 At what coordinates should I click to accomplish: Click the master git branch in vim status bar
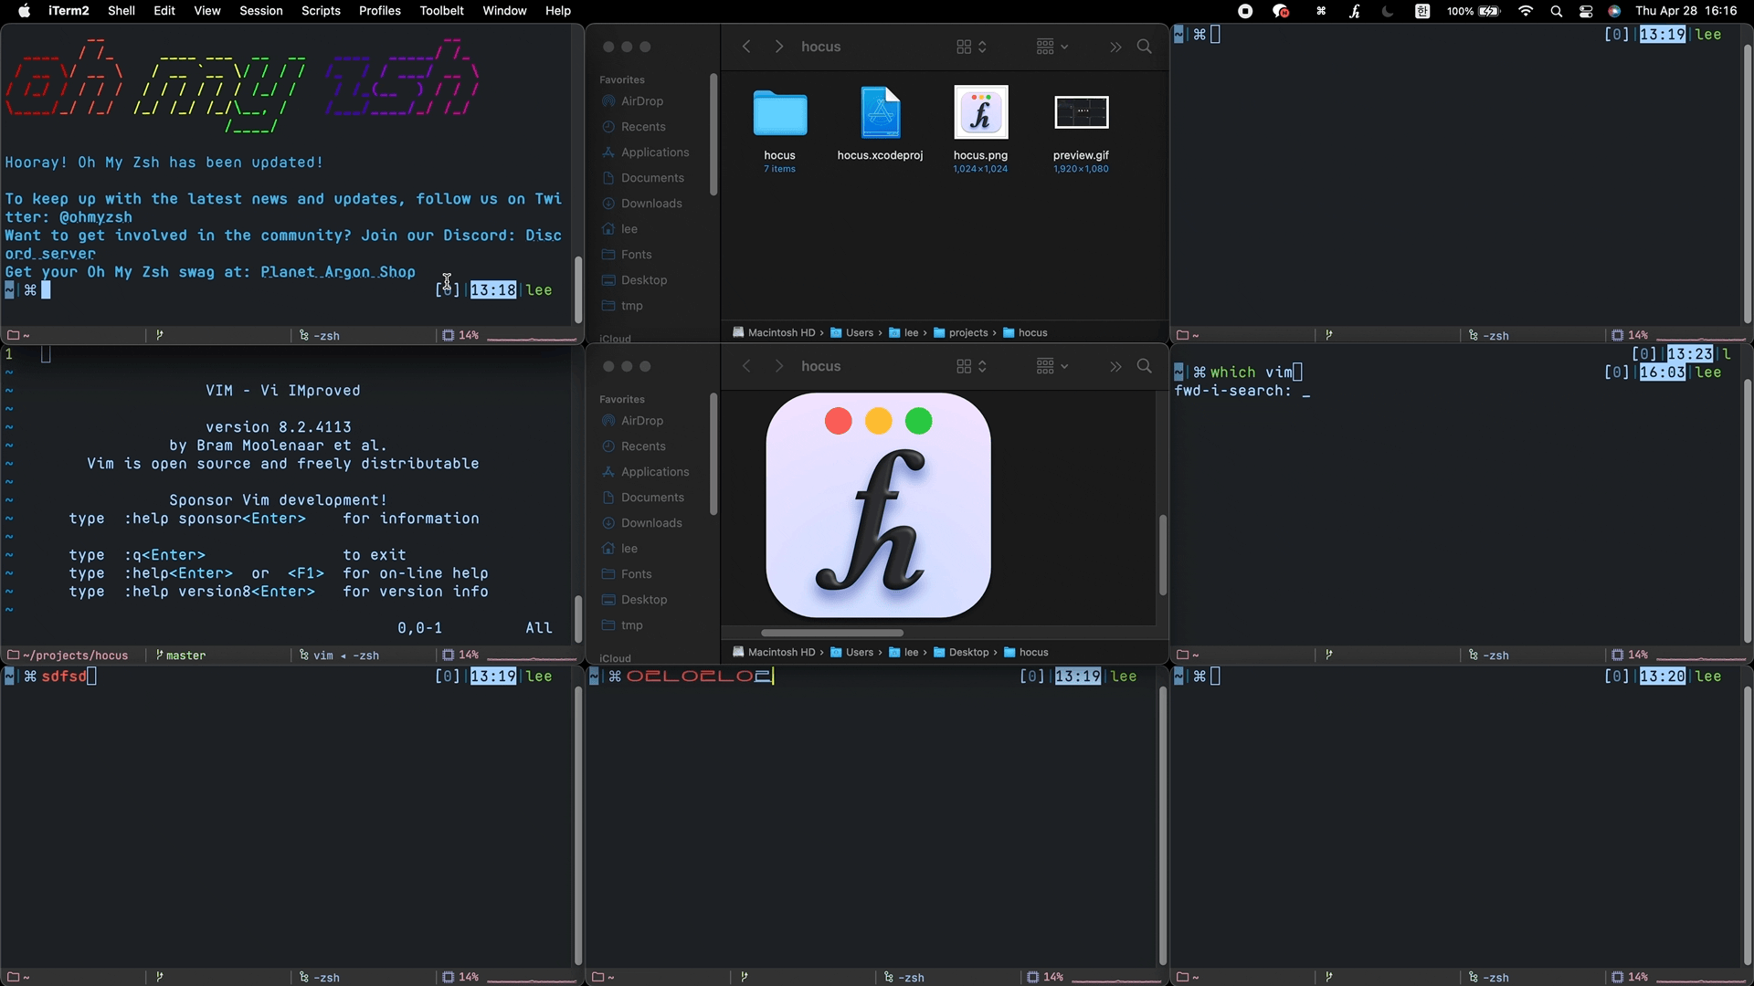181,656
